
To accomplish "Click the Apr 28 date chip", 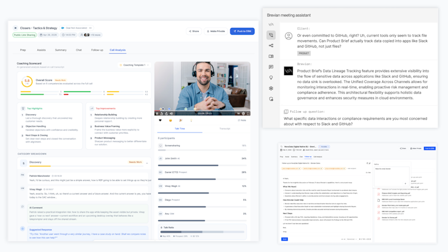I will tap(48, 35).
